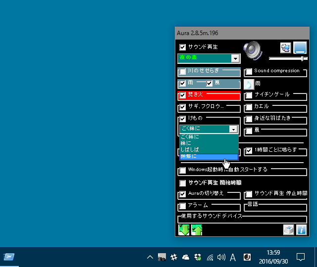
Task: Click the water drop icon beside 雨
Action: pyautogui.click(x=249, y=85)
